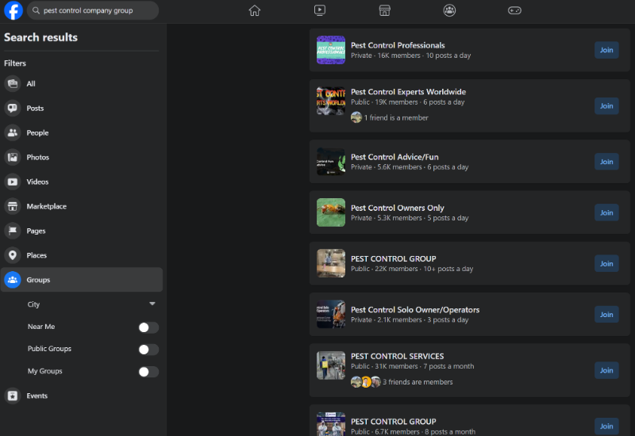Join the 22K members PEST CONTROL GROUP
This screenshot has height=436, width=635.
pos(606,264)
